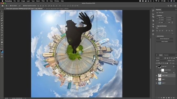
Task: Open the Brush Settings panel icon
Action: (x=153, y=14)
